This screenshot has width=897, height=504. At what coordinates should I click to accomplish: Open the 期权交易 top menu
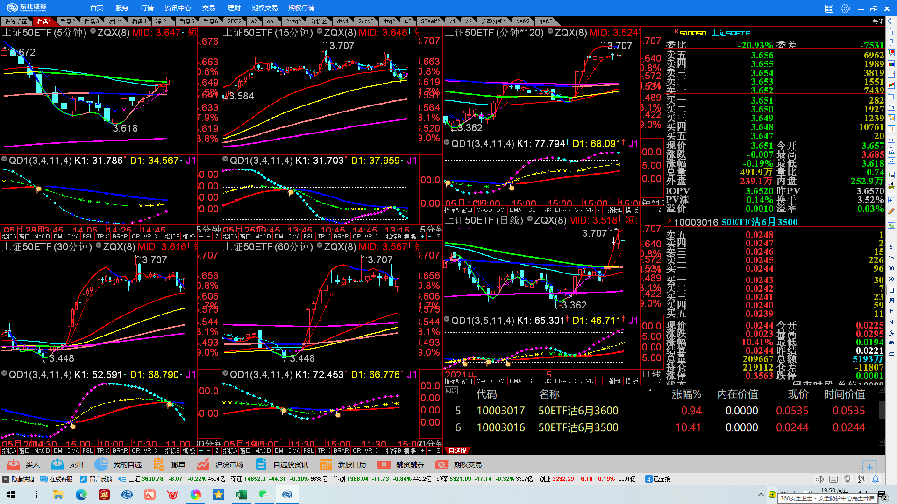pyautogui.click(x=264, y=8)
